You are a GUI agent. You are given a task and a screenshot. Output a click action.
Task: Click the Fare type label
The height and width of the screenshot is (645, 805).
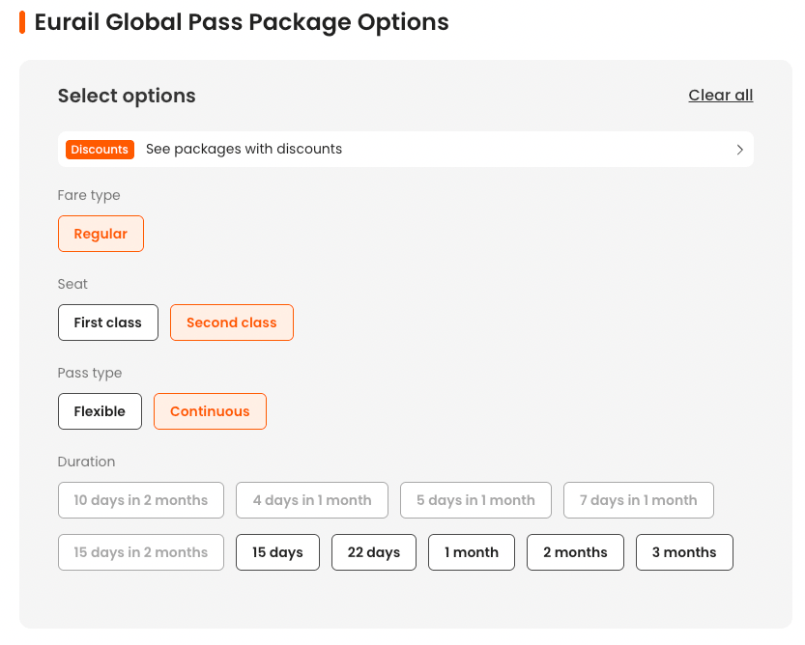point(89,195)
